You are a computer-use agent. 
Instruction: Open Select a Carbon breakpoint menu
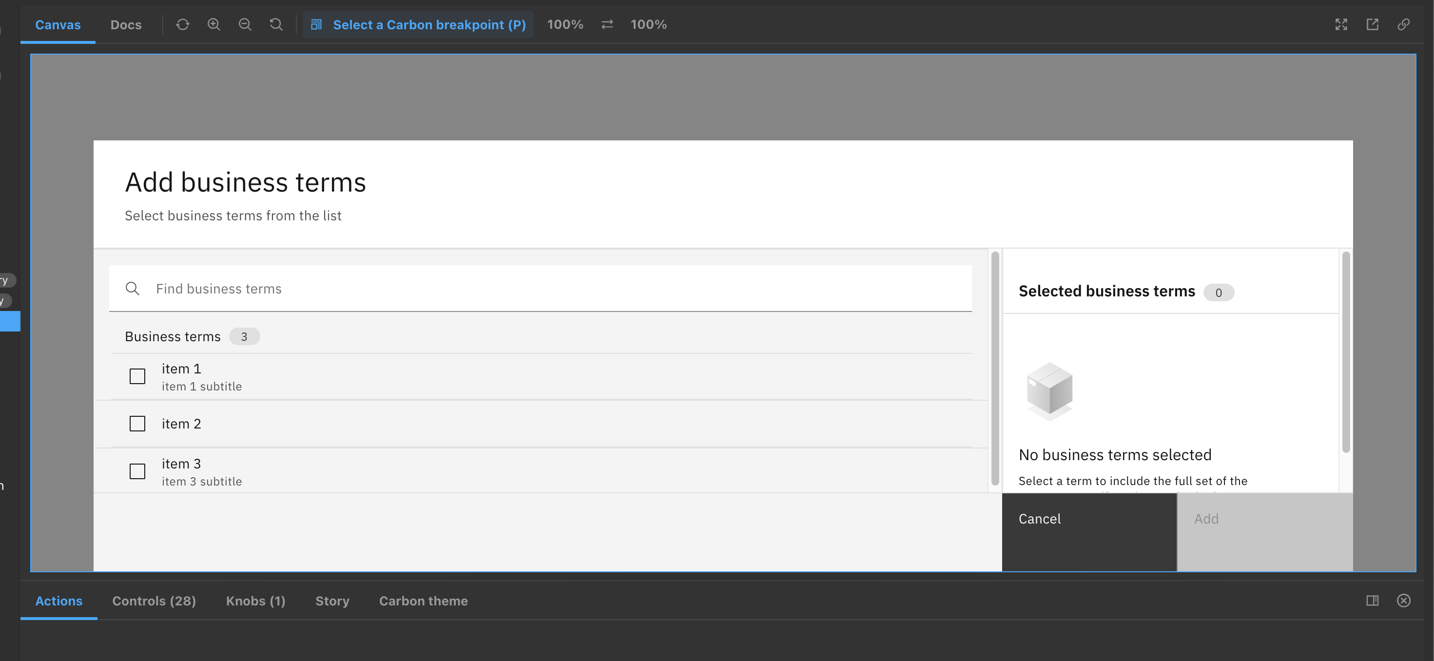[x=418, y=24]
